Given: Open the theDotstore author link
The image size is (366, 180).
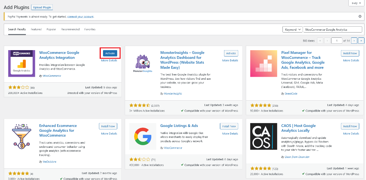Looking at the screenshot, I should pyautogui.click(x=49, y=162).
